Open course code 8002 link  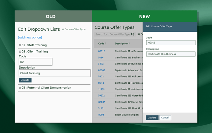(x=101, y=115)
